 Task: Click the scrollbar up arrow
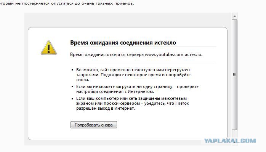(x=235, y=16)
